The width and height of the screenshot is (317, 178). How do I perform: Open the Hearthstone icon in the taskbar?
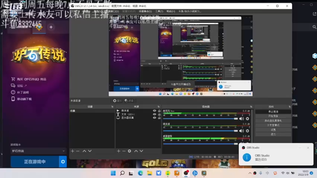click(x=204, y=173)
